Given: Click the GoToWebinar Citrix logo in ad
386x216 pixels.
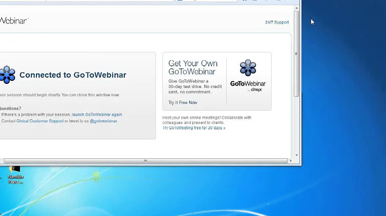Looking at the screenshot, I should [x=248, y=75].
